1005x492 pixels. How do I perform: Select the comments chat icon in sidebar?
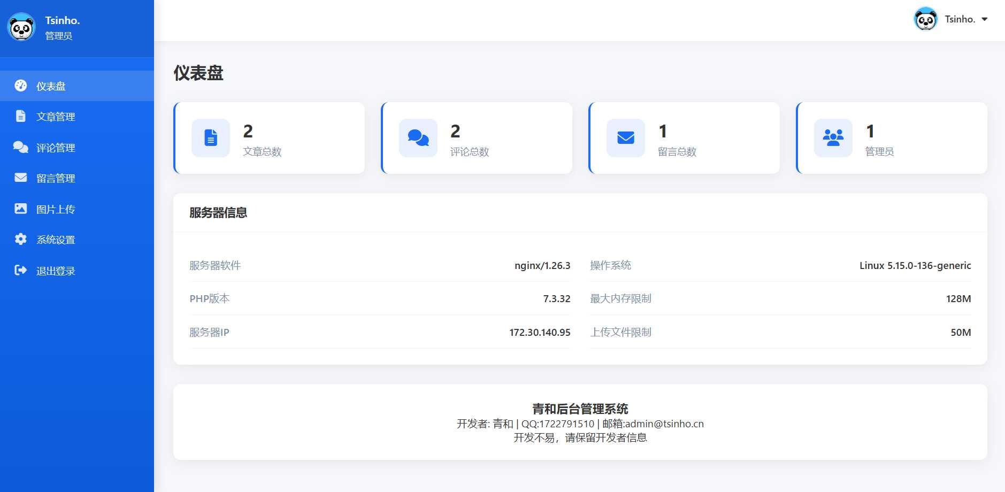[20, 147]
